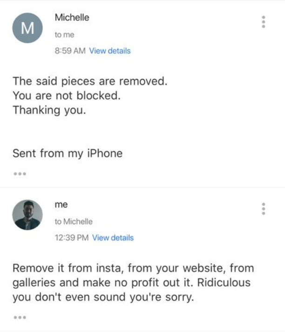Click the "Sent from my iPhone" signature
The image size is (285, 332).
pos(68,153)
